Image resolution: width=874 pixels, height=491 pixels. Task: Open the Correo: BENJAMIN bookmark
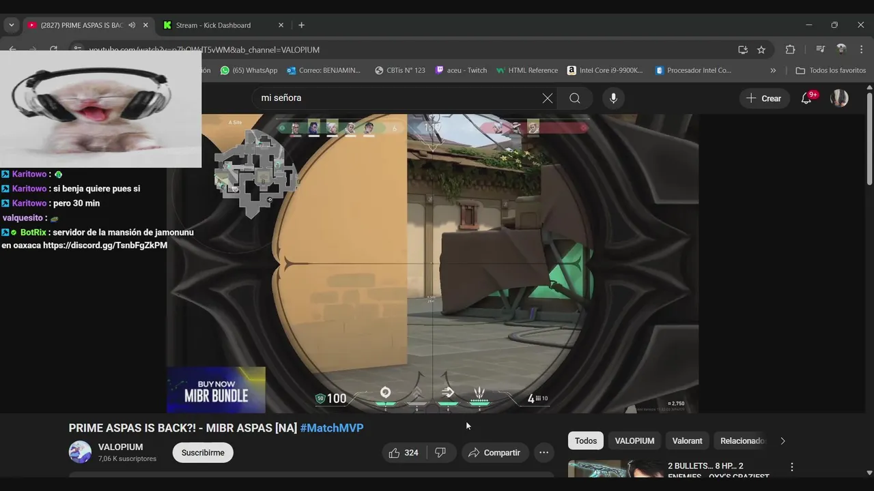point(324,70)
